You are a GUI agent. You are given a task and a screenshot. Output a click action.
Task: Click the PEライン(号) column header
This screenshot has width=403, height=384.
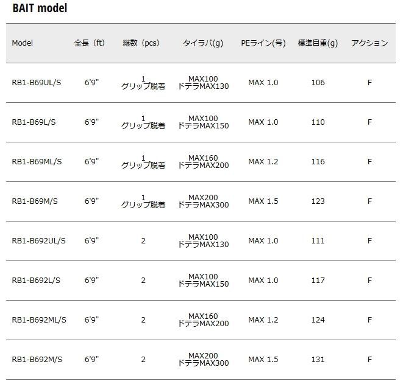(263, 43)
